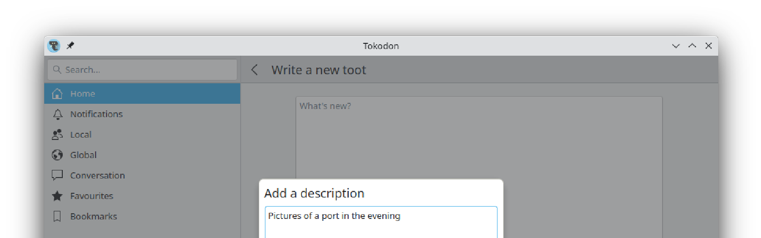This screenshot has width=761, height=238.
Task: Click the "Add a description" dialog heading
Action: pyautogui.click(x=314, y=193)
